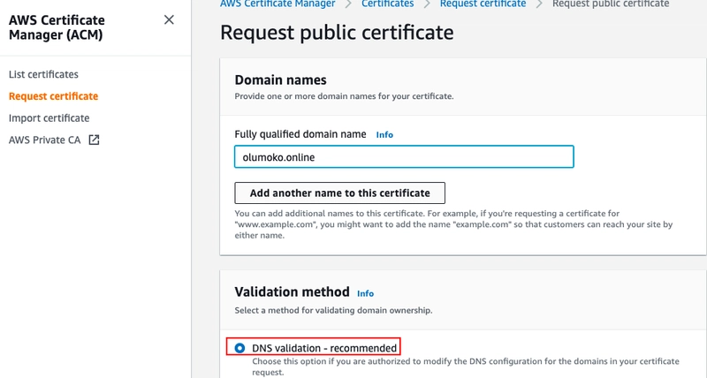707x378 pixels.
Task: Open Info next to Validation method
Action: pos(365,292)
